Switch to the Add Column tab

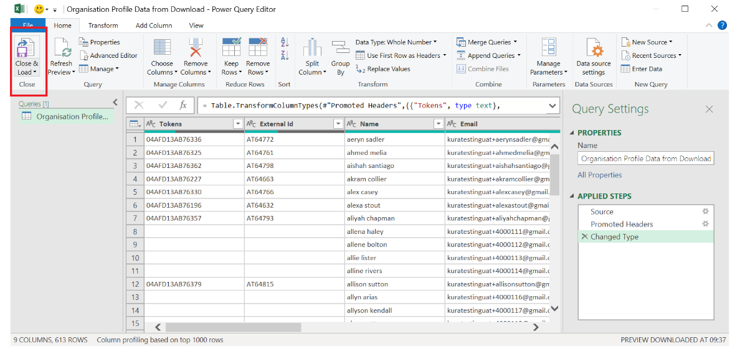point(154,25)
